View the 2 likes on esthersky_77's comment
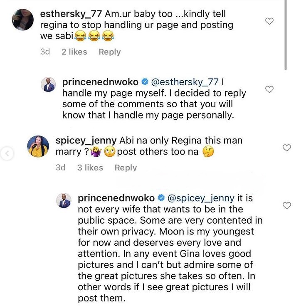The image size is (306, 306). point(74,52)
